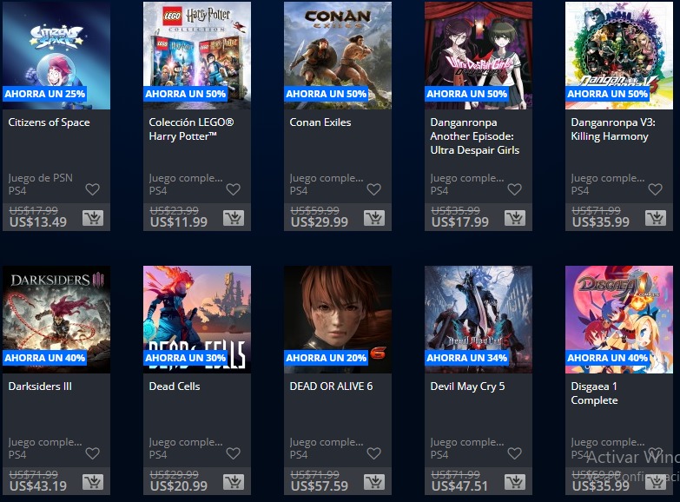Toggle wishlist heart for Conan Exiles
Viewport: 680px width, 502px height.
(373, 189)
